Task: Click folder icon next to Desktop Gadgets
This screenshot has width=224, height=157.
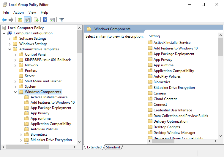Action: click(x=150, y=127)
